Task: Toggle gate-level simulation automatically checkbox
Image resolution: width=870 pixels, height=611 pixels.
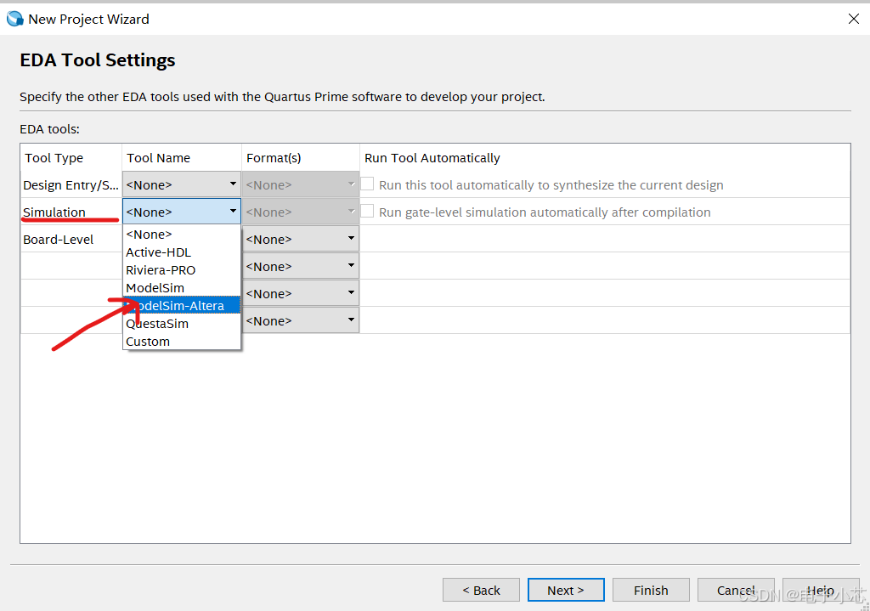Action: (367, 212)
